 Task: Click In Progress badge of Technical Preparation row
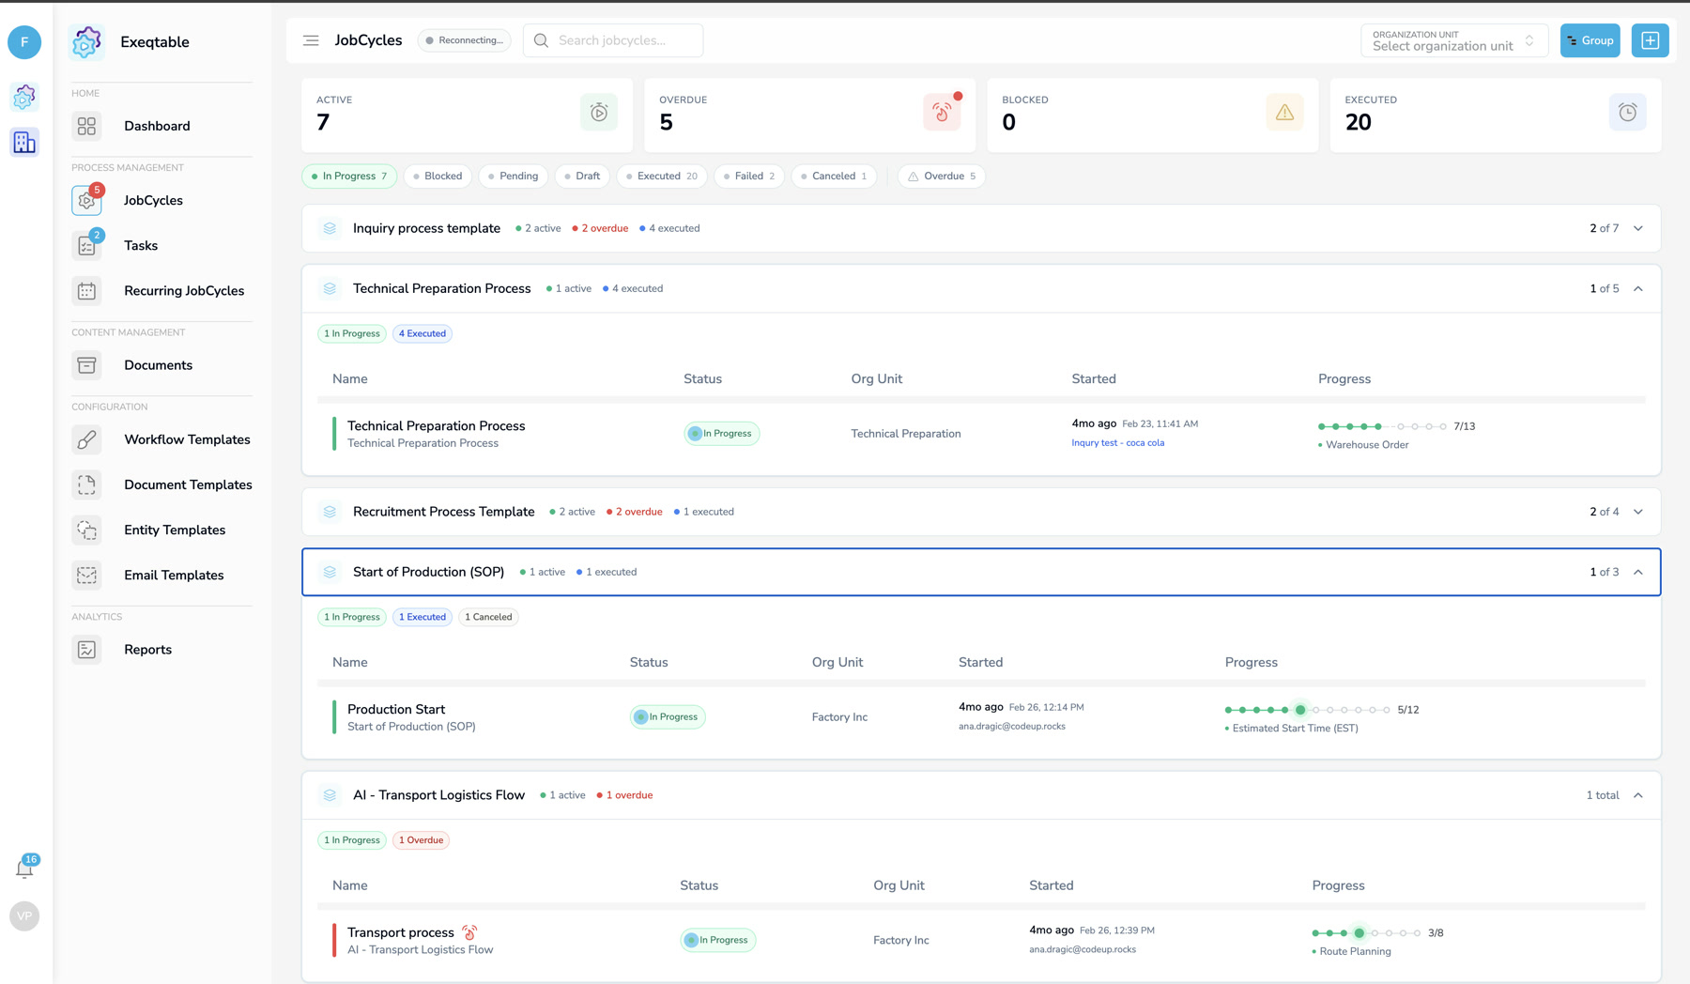point(721,434)
